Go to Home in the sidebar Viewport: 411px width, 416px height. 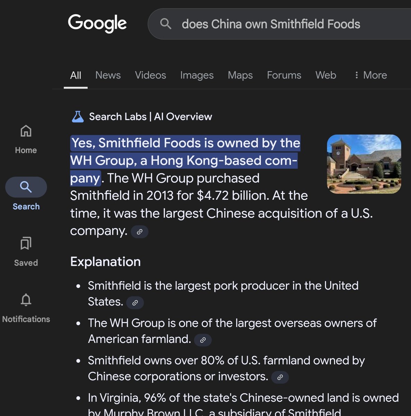26,140
